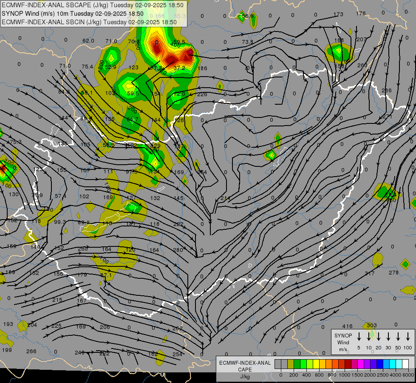
Task: Pick the dark red 1000 swatch in CAPE scale
Action: (x=348, y=364)
